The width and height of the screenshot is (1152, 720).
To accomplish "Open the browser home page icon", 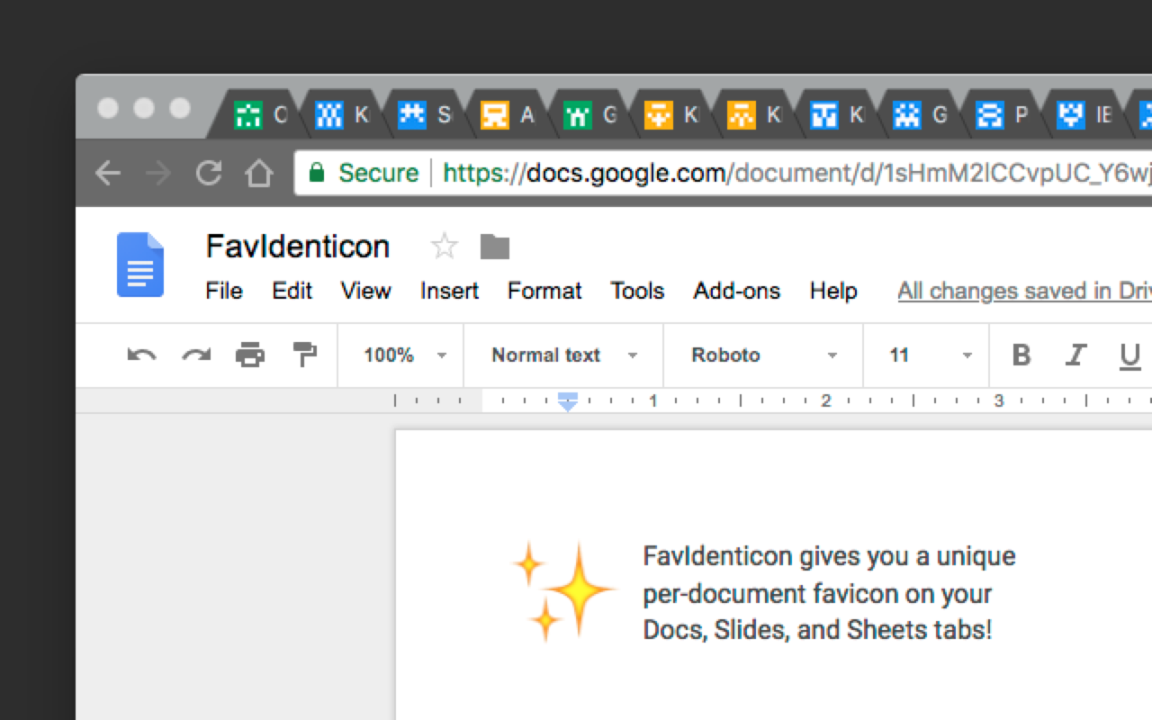I will pyautogui.click(x=259, y=173).
